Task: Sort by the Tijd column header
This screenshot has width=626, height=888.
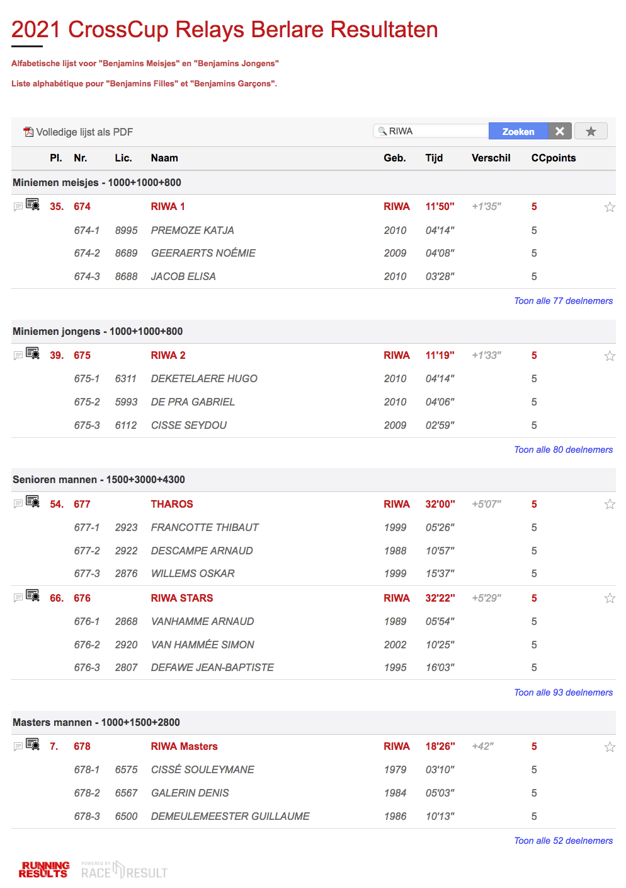Action: 434,158
